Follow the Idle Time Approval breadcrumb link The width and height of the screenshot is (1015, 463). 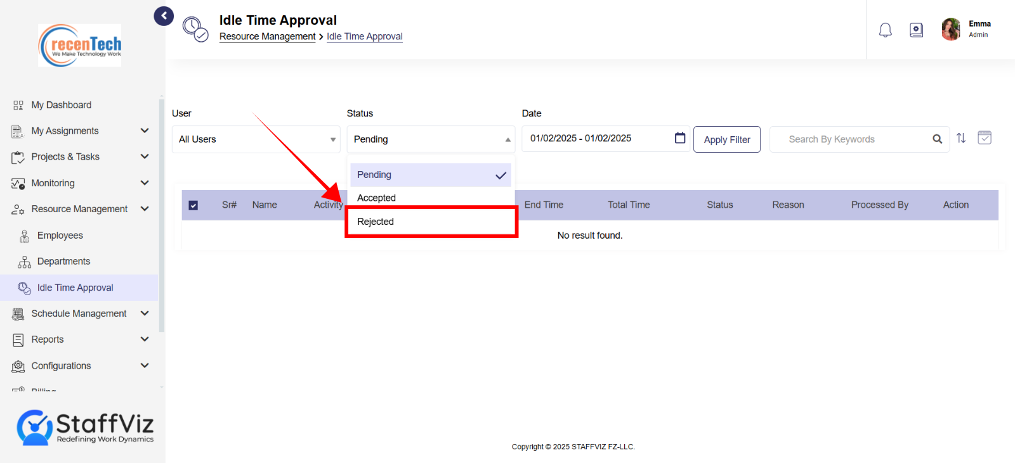click(x=365, y=37)
